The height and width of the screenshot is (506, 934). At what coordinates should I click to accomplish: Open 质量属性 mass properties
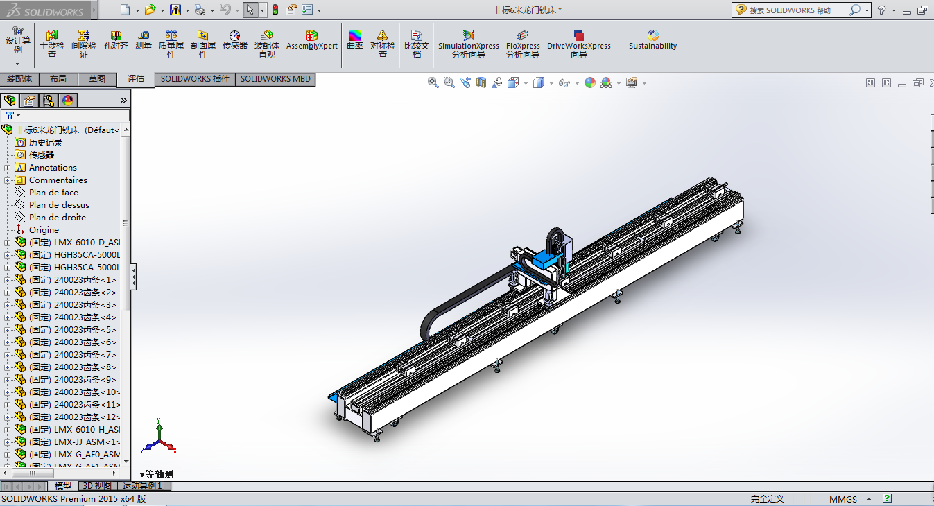[171, 43]
